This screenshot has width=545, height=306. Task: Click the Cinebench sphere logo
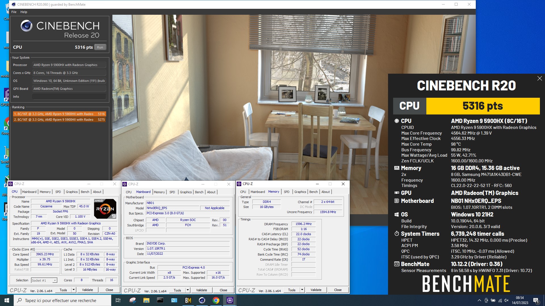[x=26, y=26]
